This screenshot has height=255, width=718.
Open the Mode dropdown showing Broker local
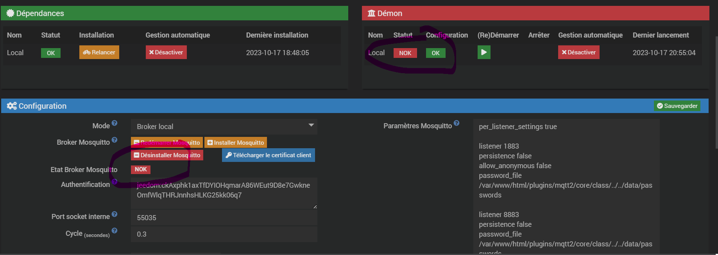[224, 127]
